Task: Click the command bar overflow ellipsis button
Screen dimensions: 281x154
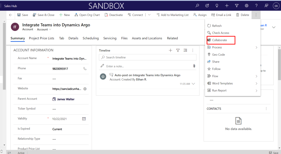Action: pyautogui.click(x=256, y=15)
